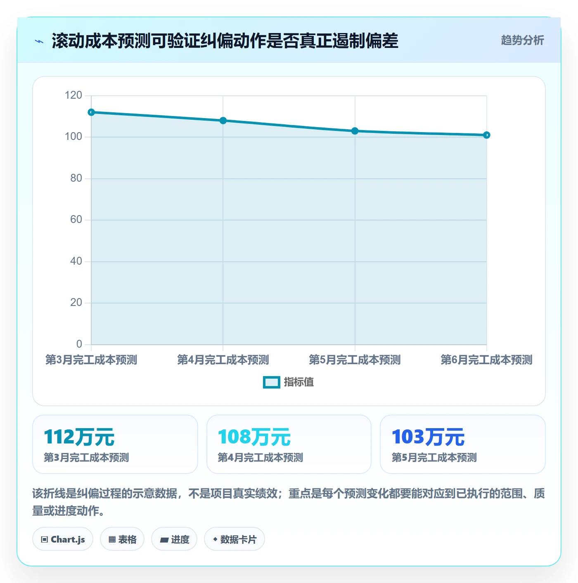The width and height of the screenshot is (578, 583).
Task: Click the 第3月完工成本预测 x-axis label
Action: tap(91, 360)
